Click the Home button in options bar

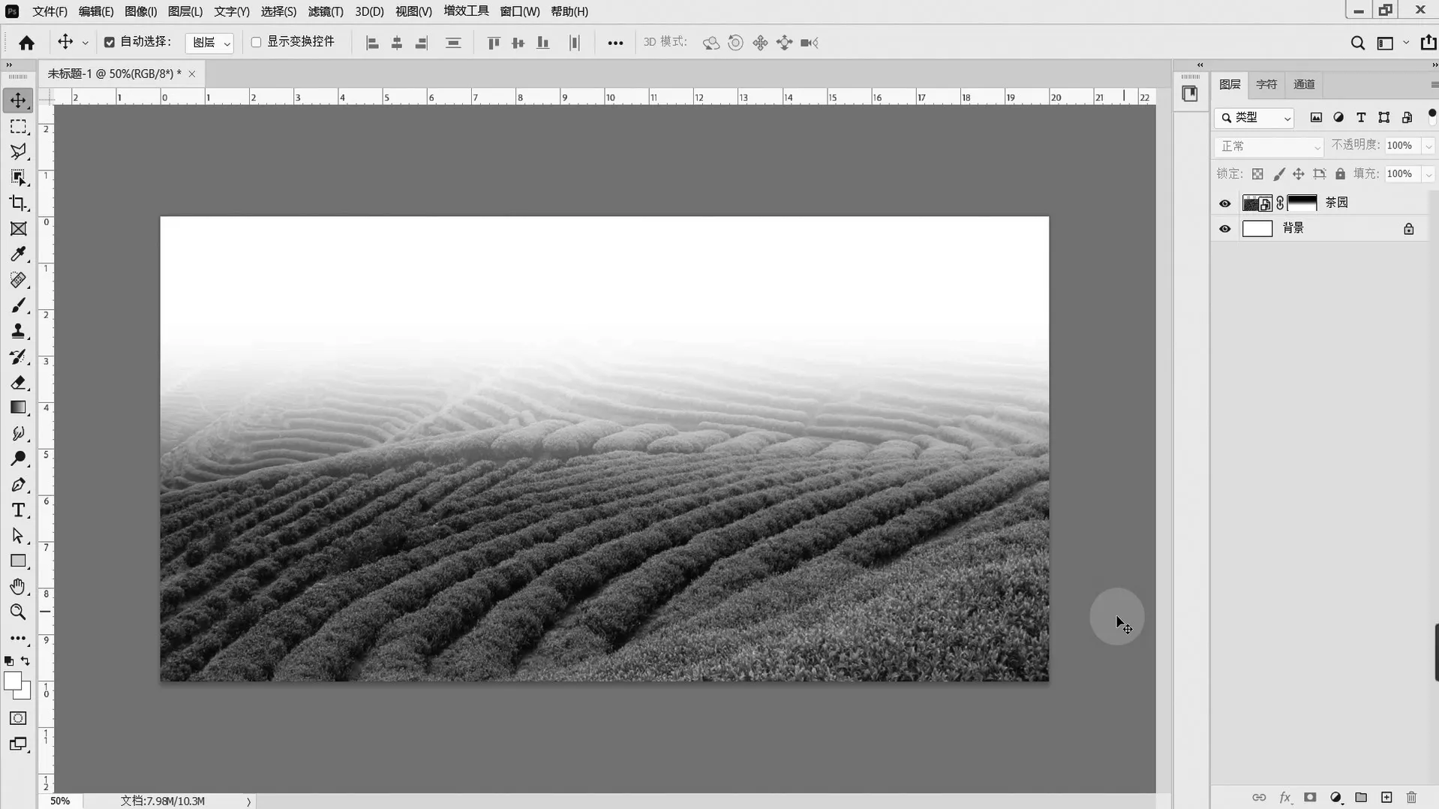click(26, 43)
